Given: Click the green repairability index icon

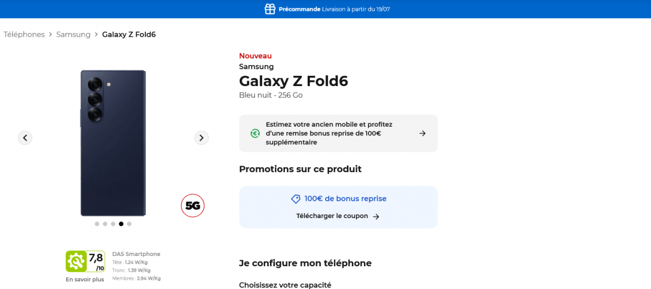Looking at the screenshot, I should pos(76,261).
